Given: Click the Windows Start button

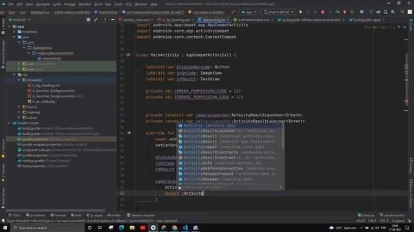Looking at the screenshot, I should [x=5, y=227].
